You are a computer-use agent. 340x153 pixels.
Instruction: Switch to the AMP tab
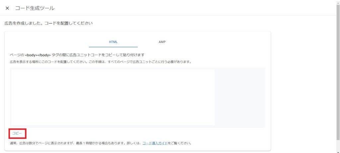(x=162, y=42)
